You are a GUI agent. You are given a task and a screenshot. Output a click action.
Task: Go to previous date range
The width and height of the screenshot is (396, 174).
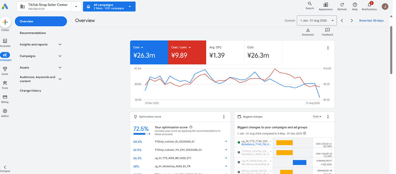(x=342, y=21)
